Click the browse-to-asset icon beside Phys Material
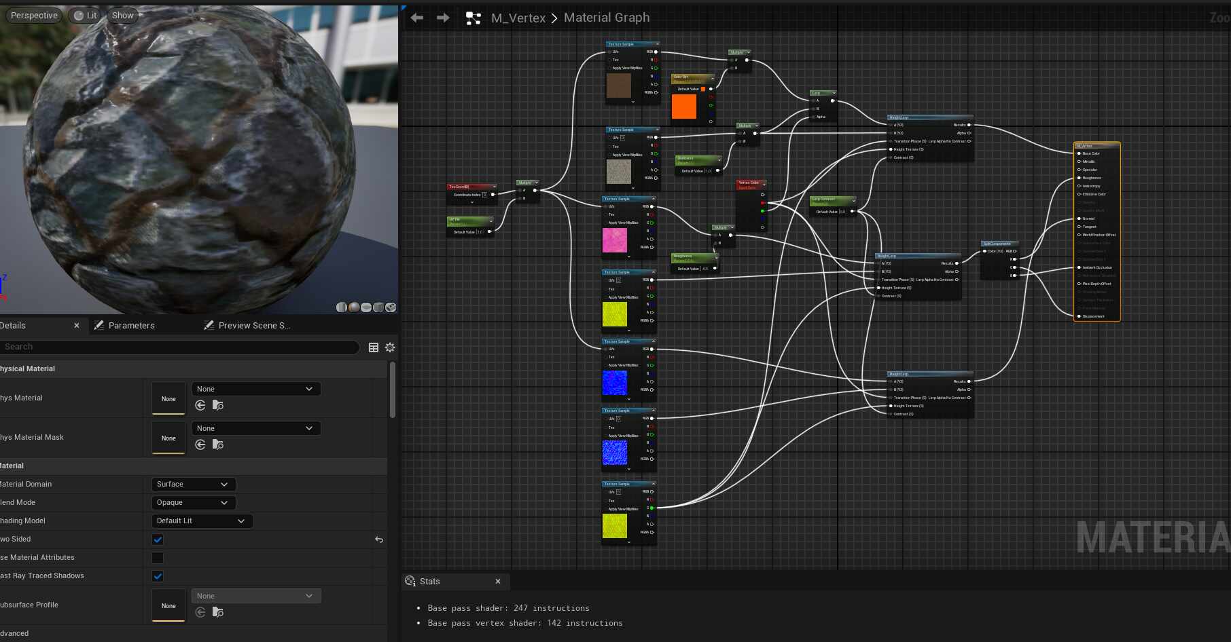1231x642 pixels. (217, 405)
